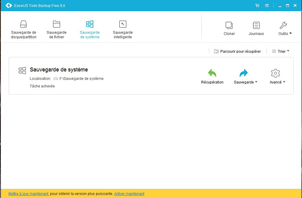Click the blue Sauvegarde arrow icon
The image size is (302, 198).
[244, 73]
